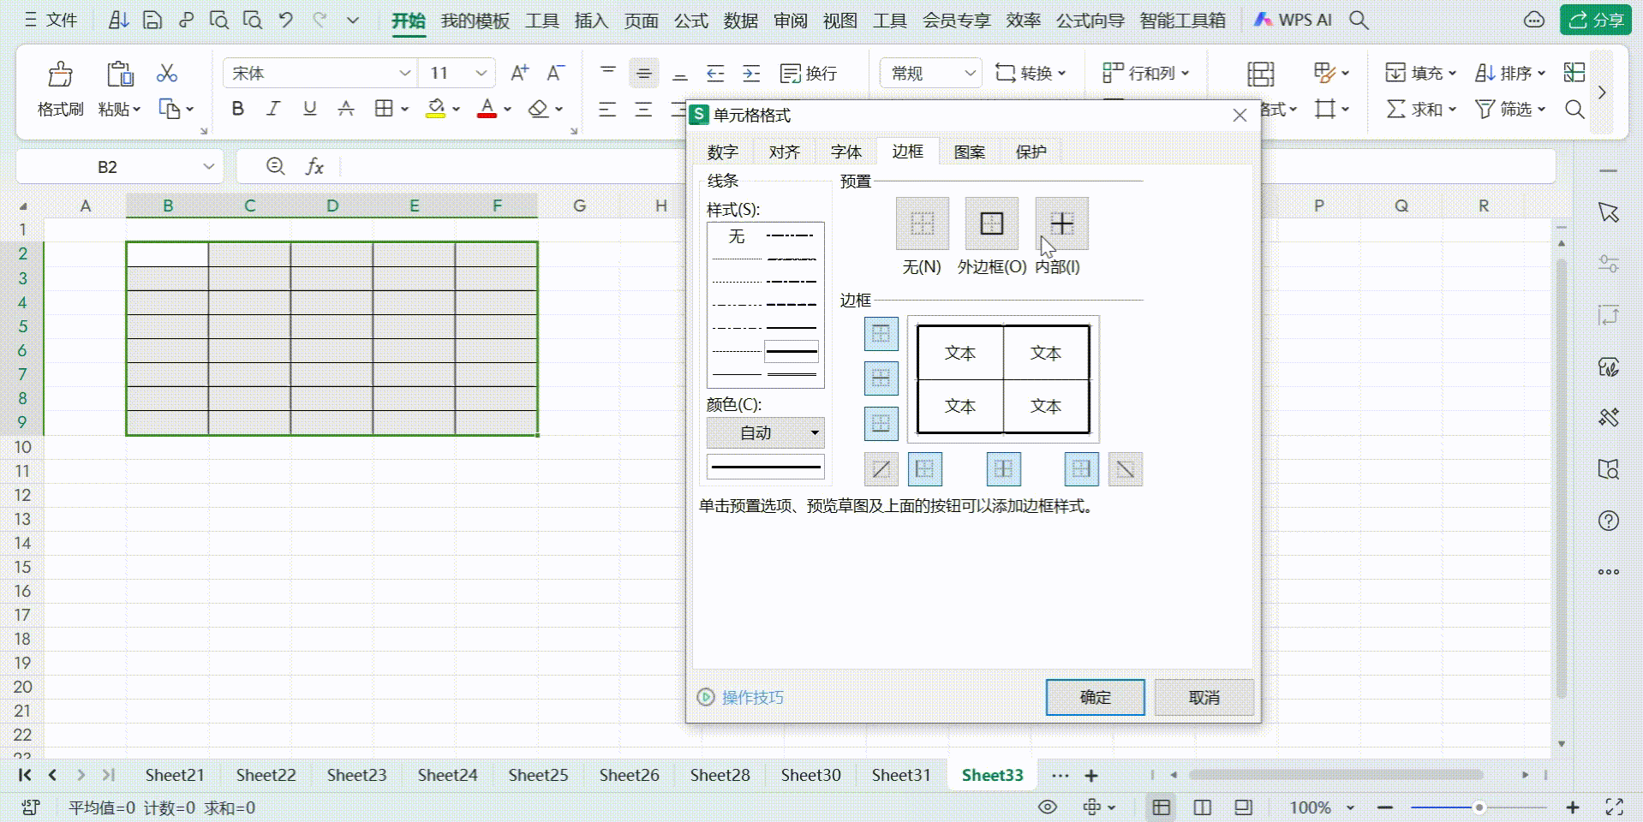Click the Inside border preset icon
The width and height of the screenshot is (1643, 822).
coord(1061,223)
